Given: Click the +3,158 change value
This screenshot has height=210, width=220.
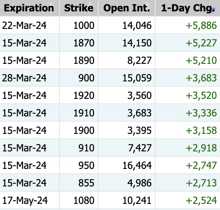Looking at the screenshot, I should 201,130.
